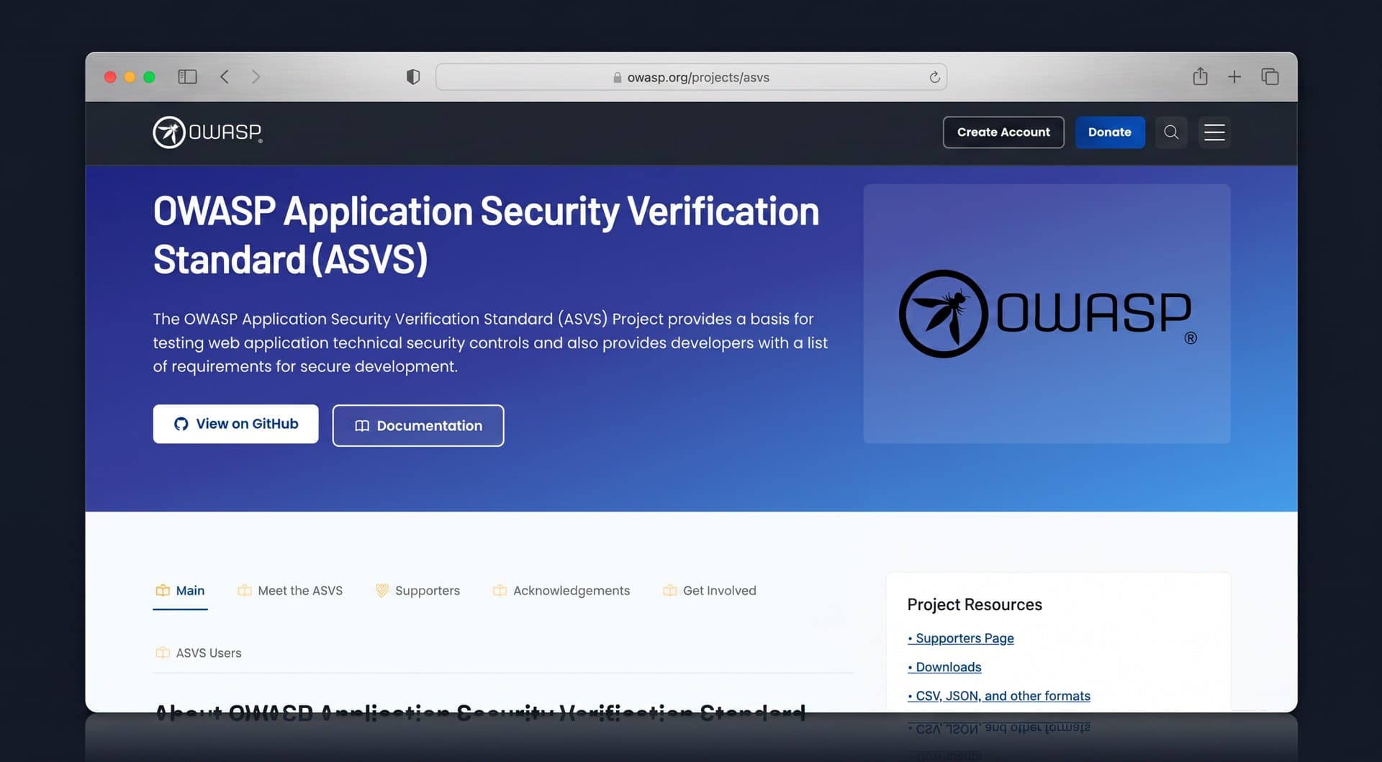Open CSV, JSON, and other formats link

click(999, 696)
